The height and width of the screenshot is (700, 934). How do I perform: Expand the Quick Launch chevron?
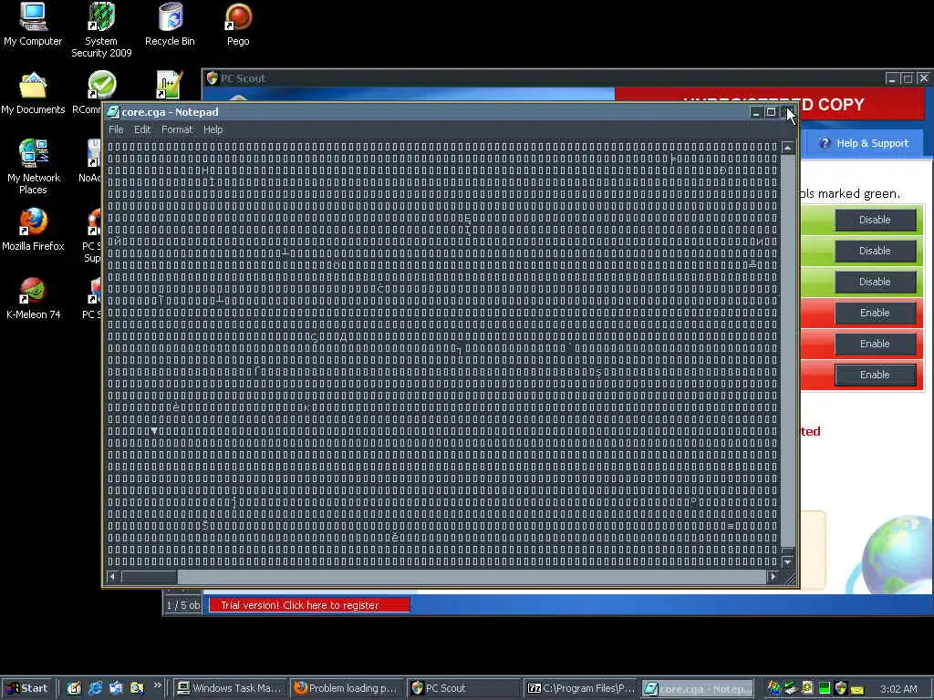[157, 685]
